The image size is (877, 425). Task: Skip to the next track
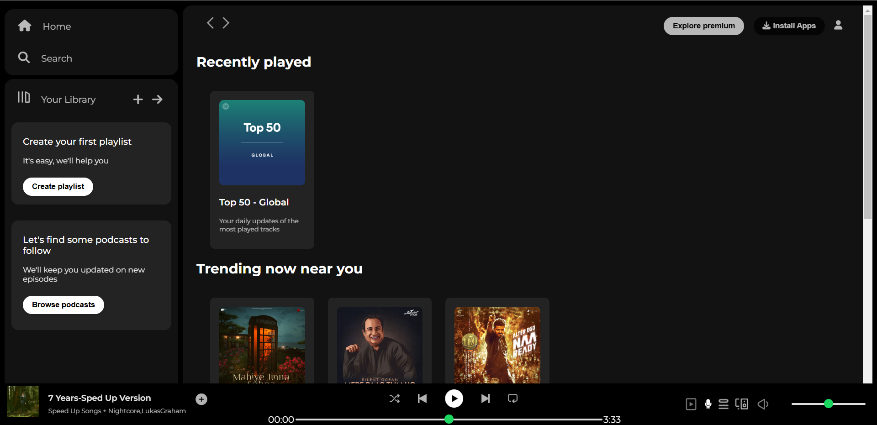pos(486,399)
